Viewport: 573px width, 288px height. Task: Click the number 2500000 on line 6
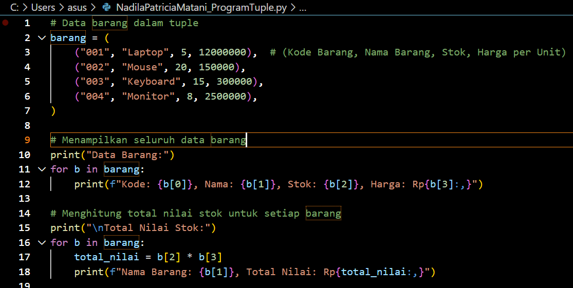[x=226, y=96]
